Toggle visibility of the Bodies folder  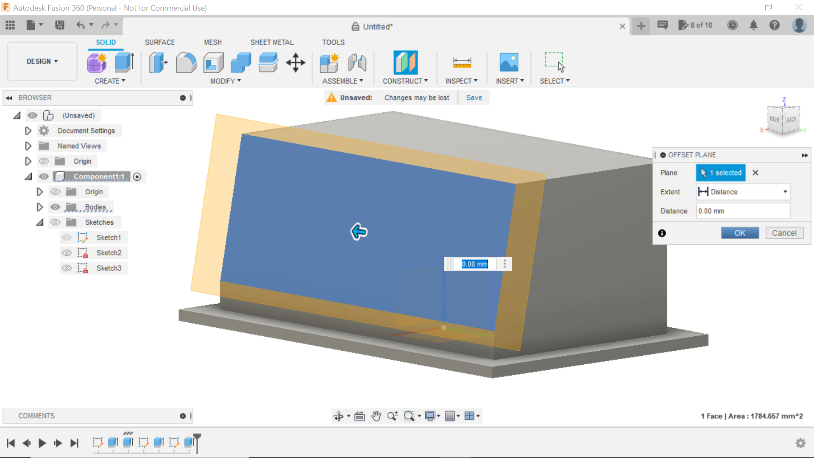(55, 207)
